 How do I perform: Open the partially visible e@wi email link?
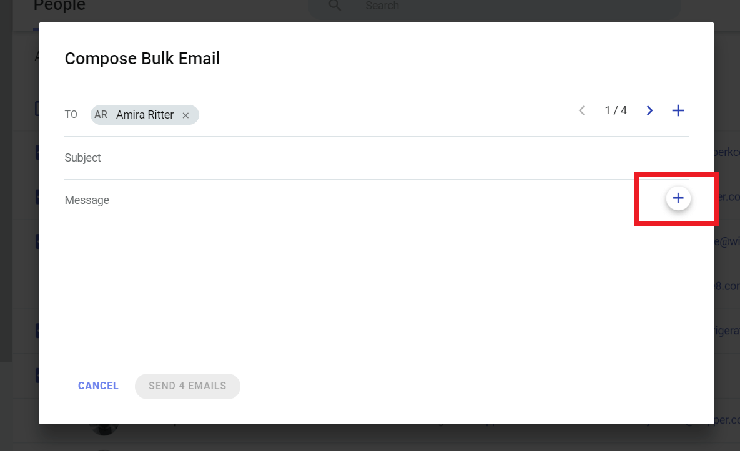pos(727,242)
